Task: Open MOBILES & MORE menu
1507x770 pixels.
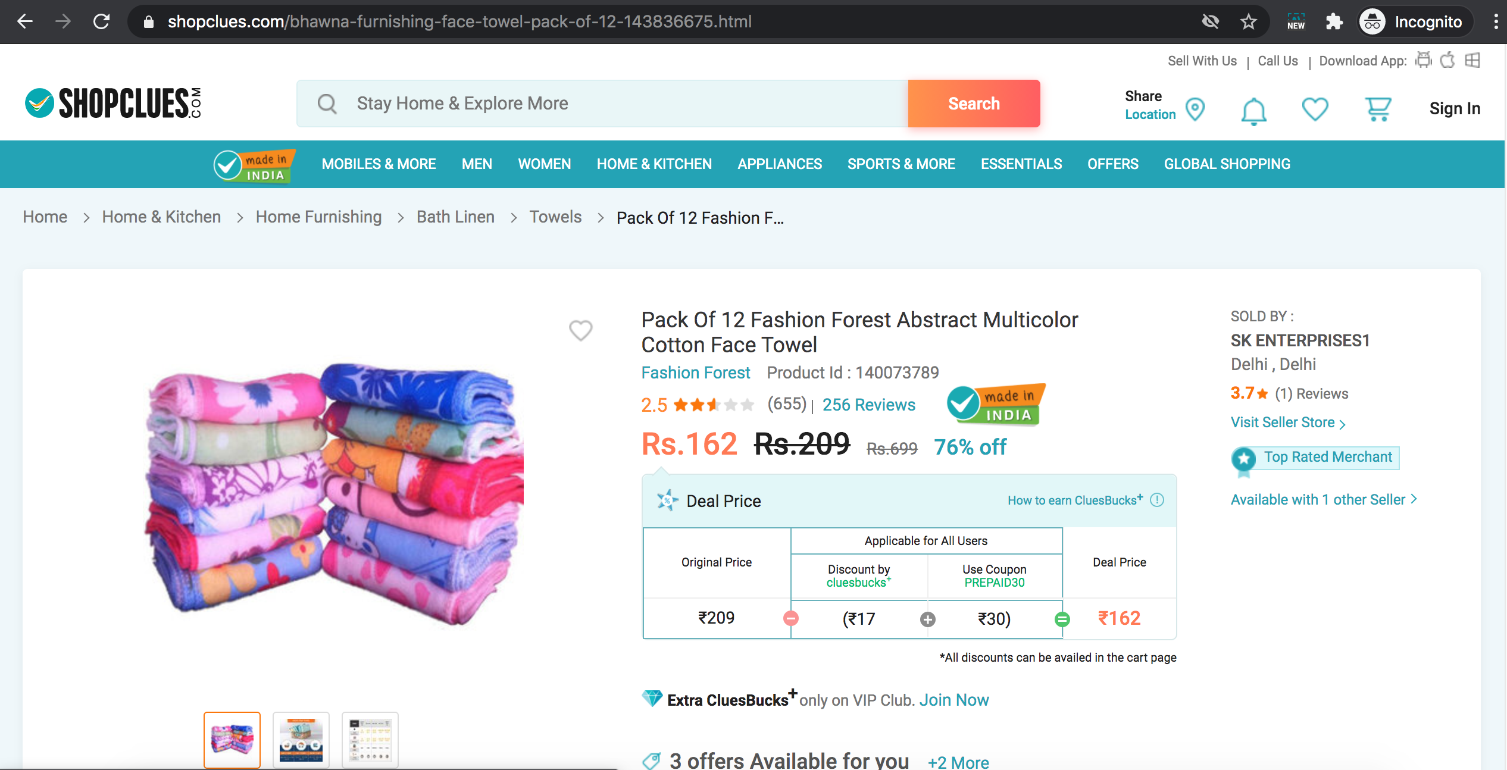Action: (x=379, y=164)
